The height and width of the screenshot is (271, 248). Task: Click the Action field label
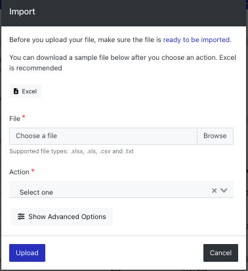pyautogui.click(x=19, y=172)
